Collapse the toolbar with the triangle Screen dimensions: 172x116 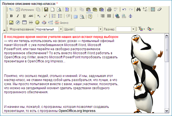tap(4, 30)
